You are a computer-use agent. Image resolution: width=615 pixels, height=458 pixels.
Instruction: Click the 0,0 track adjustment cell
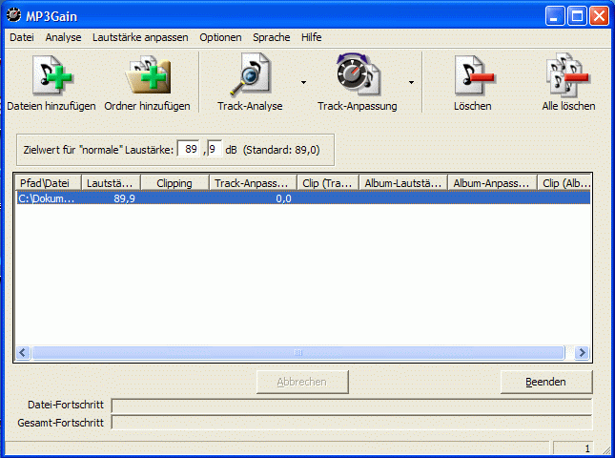283,198
